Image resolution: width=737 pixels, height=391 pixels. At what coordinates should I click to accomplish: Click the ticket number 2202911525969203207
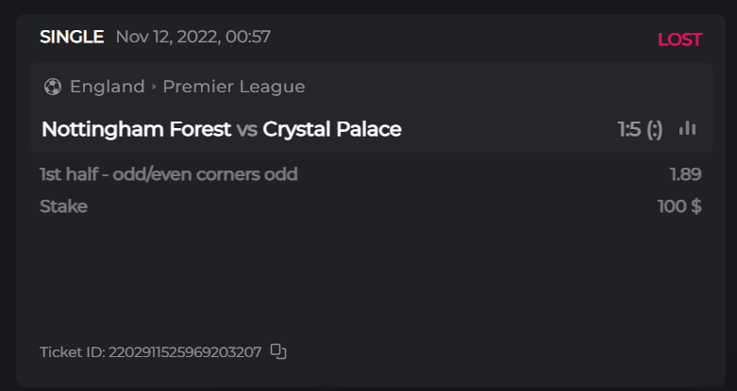(x=185, y=352)
